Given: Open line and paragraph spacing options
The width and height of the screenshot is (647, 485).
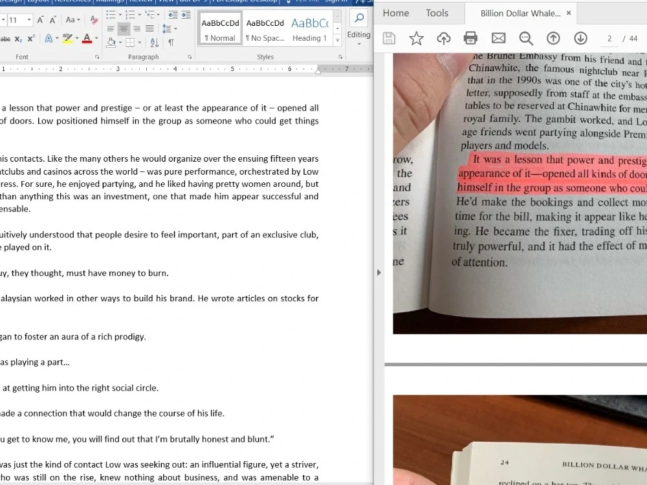Looking at the screenshot, I should click(x=169, y=28).
